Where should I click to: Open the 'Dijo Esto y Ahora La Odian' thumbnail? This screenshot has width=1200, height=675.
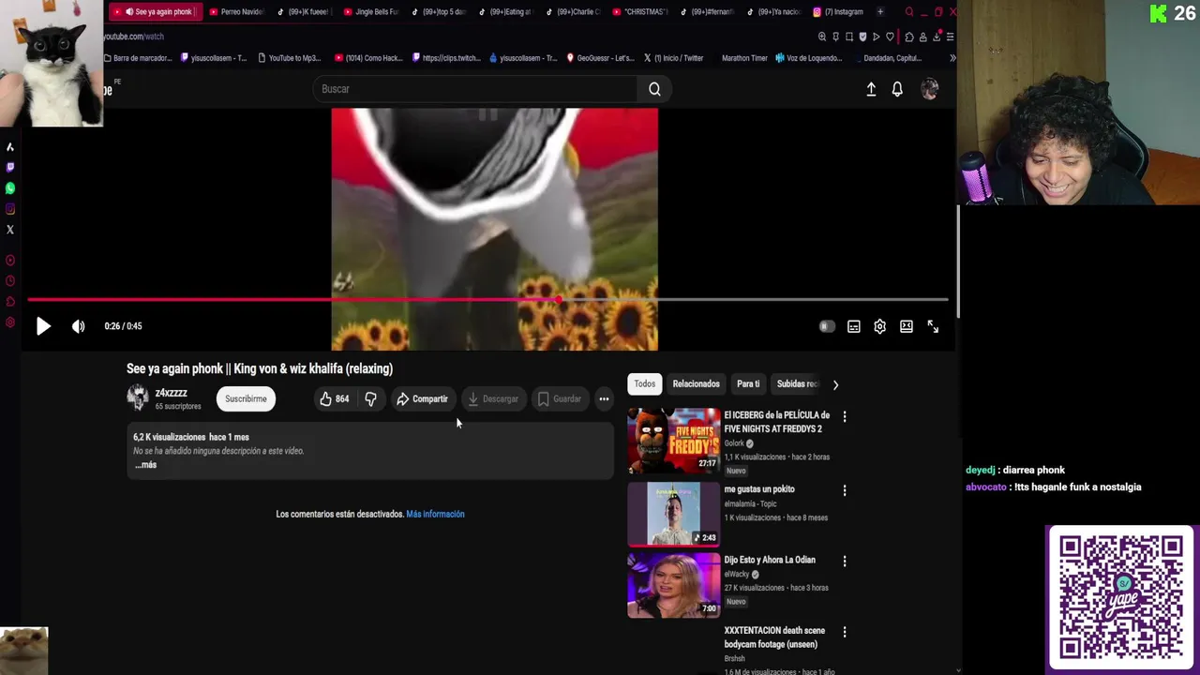pyautogui.click(x=673, y=585)
